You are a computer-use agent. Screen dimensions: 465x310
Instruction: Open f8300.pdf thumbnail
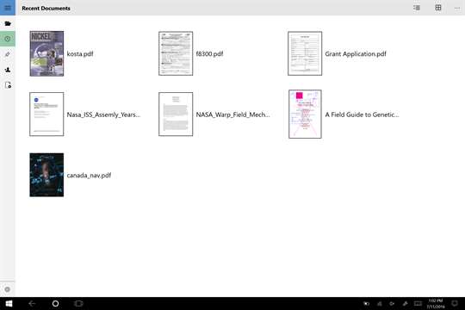[176, 53]
